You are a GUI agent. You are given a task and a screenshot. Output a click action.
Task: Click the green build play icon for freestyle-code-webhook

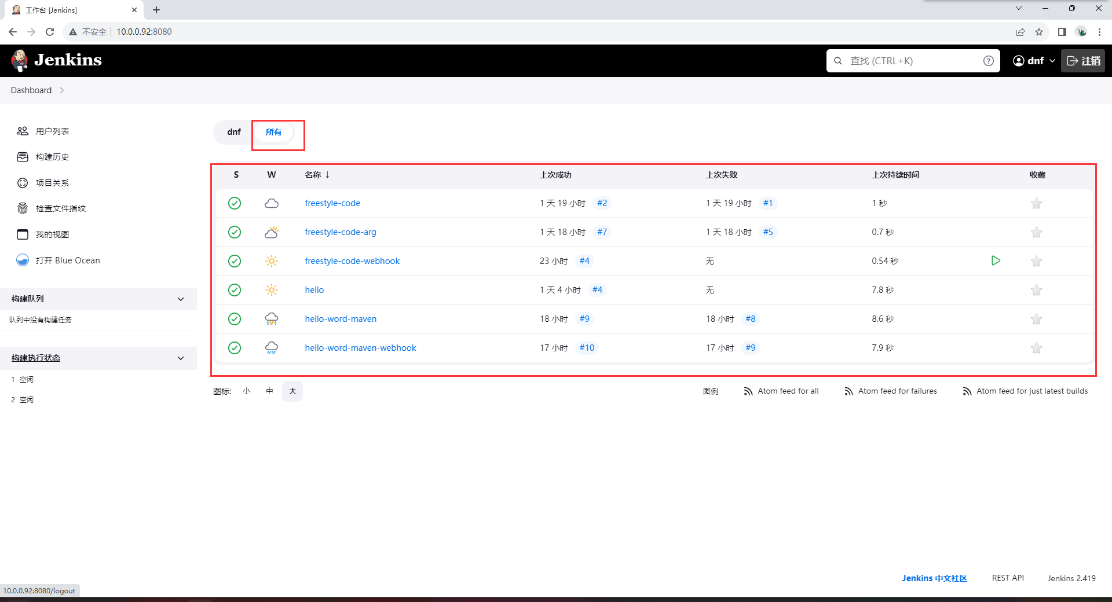[996, 260]
